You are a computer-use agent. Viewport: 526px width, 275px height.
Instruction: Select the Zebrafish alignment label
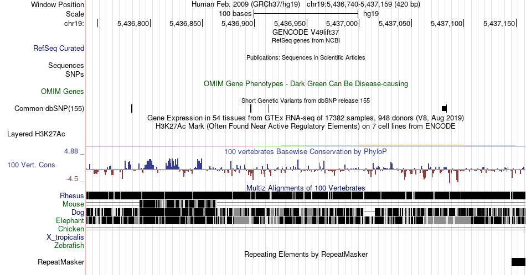tap(69, 245)
